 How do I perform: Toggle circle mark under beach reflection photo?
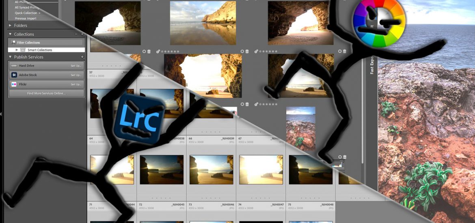click(242, 51)
